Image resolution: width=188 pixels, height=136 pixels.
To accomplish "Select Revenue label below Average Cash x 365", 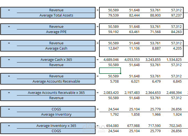I will [56, 65].
